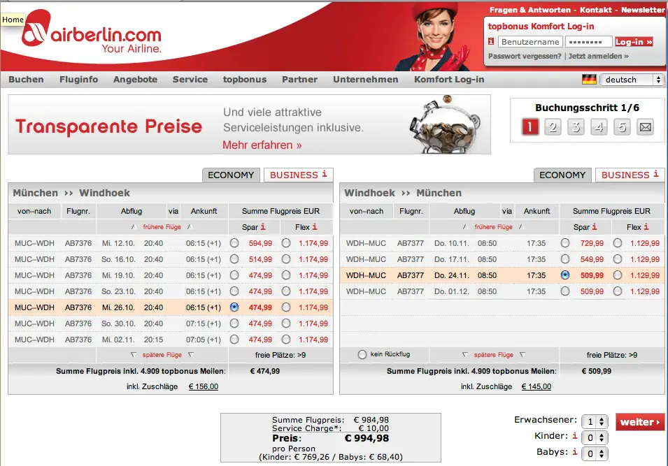
Task: Open the topbonus menu
Action: tap(245, 80)
